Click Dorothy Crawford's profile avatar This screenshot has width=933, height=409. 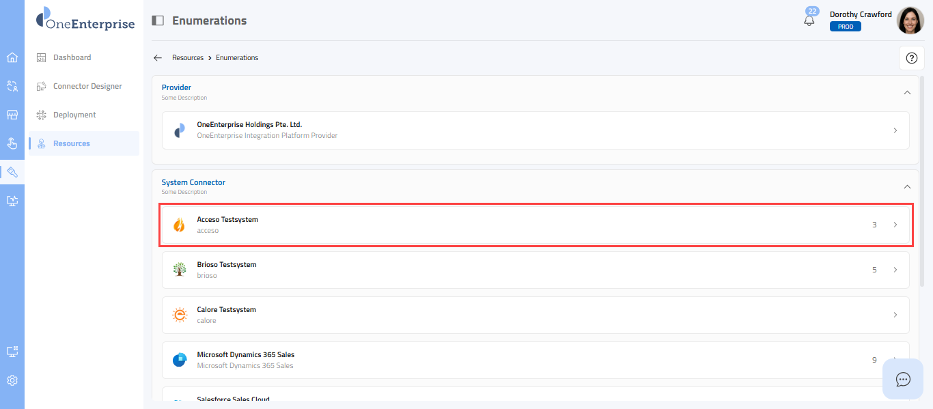pyautogui.click(x=910, y=20)
